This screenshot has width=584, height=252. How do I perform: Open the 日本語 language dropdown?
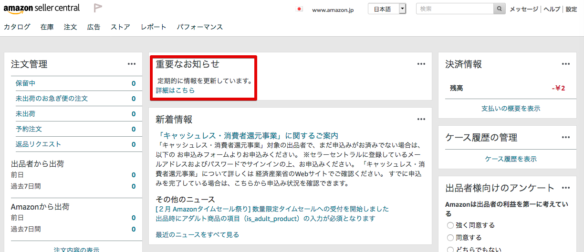[x=387, y=9]
